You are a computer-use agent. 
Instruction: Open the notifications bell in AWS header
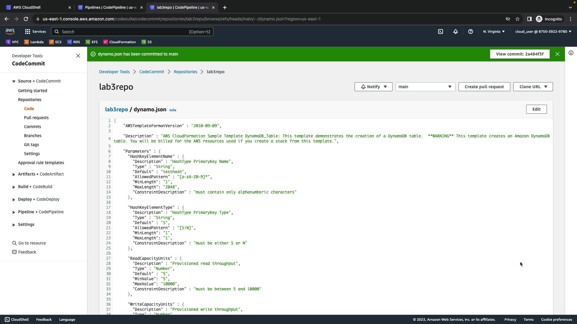click(455, 31)
